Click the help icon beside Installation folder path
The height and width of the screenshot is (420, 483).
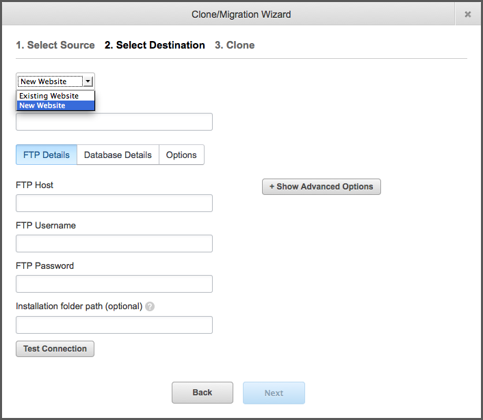(150, 306)
